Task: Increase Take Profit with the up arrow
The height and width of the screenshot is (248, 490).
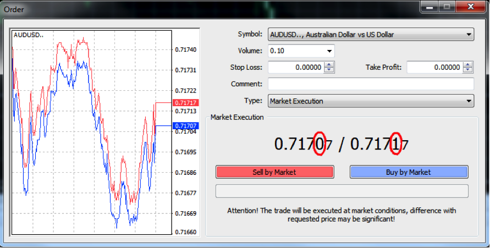Action: click(467, 65)
